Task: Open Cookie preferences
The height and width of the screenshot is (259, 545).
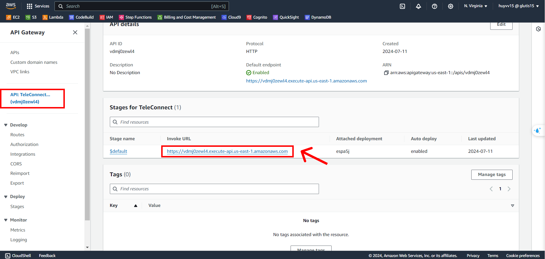Action: (523, 256)
